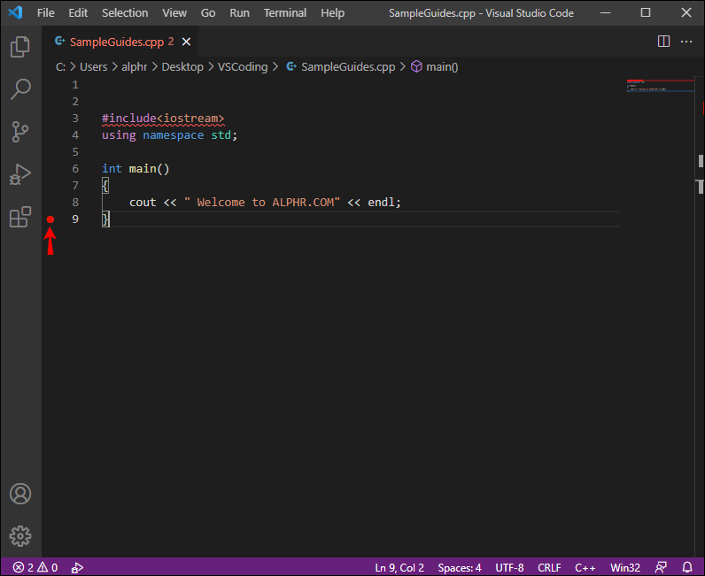Click the notifications bell in status bar

pyautogui.click(x=687, y=567)
